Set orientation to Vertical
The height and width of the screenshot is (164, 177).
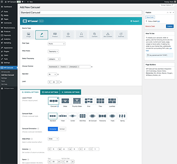pyautogui.click(x=62, y=129)
